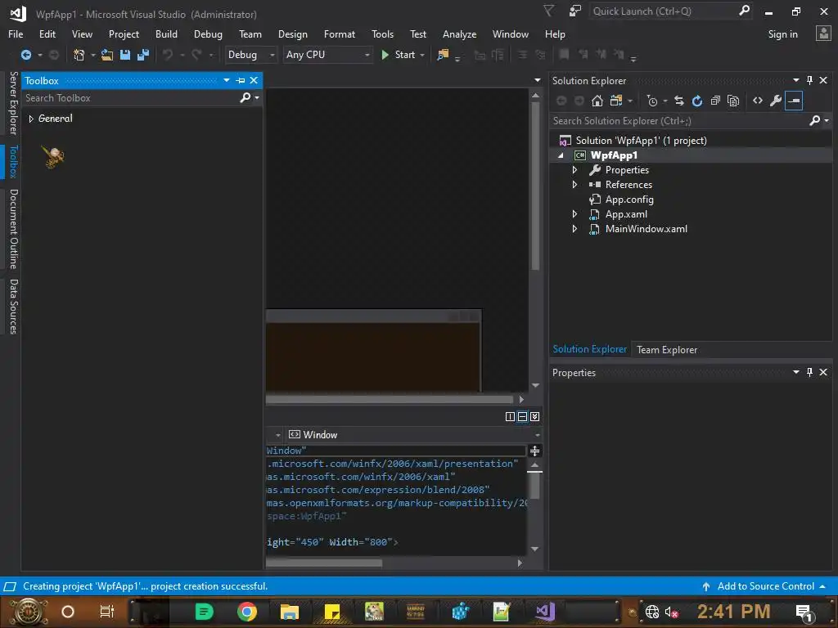Click the Solution Explorer search magnifier icon

pyautogui.click(x=814, y=121)
